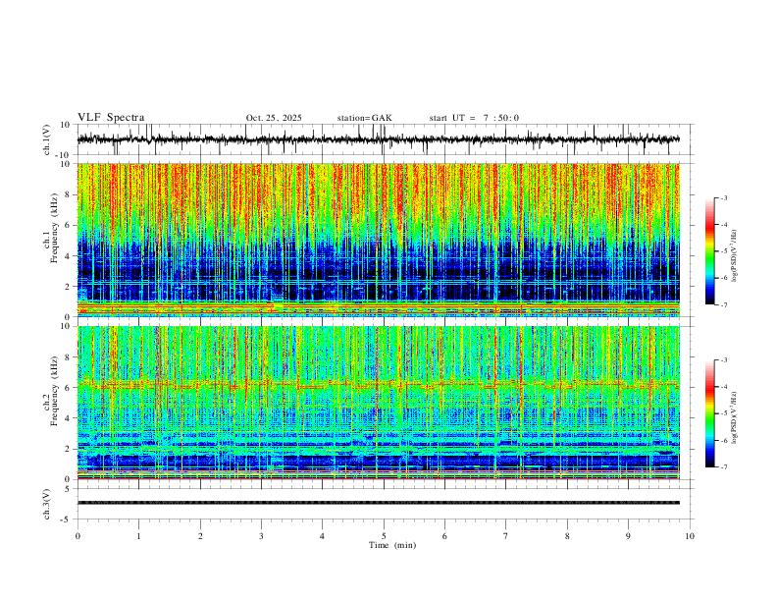Click the "1" minute tick on time axis
This screenshot has height=601, width=777.
coord(138,536)
